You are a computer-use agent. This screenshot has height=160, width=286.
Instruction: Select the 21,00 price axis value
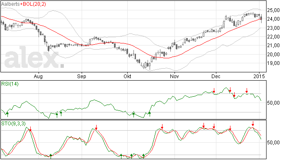[x=273, y=45]
